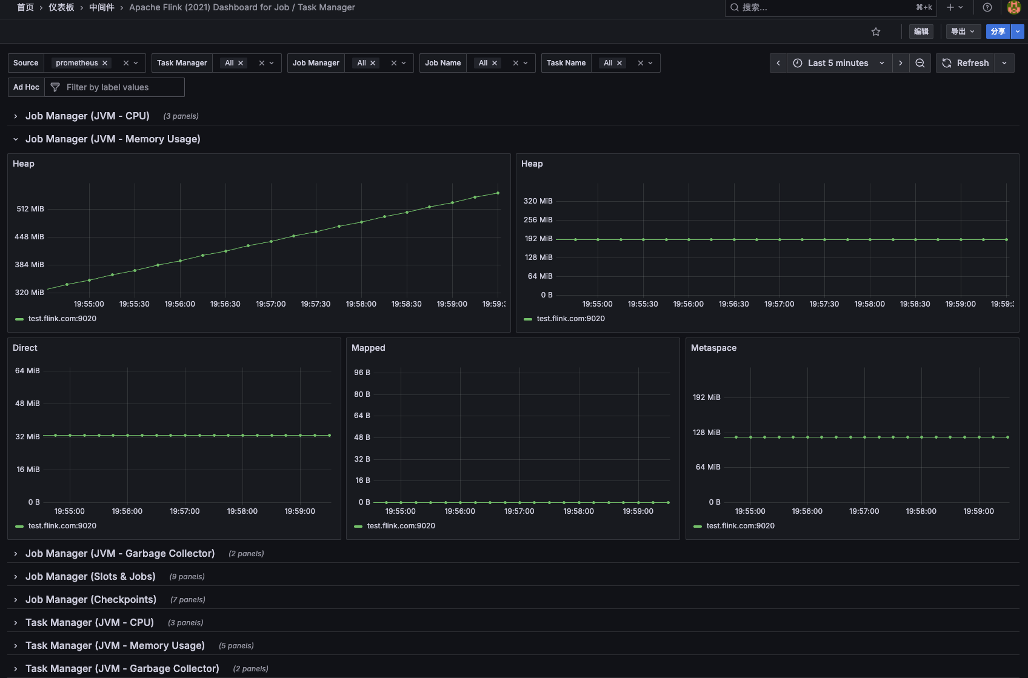Expand Task Manager (JVM - Garbage Collector) row
This screenshot has height=678, width=1028.
pos(122,668)
